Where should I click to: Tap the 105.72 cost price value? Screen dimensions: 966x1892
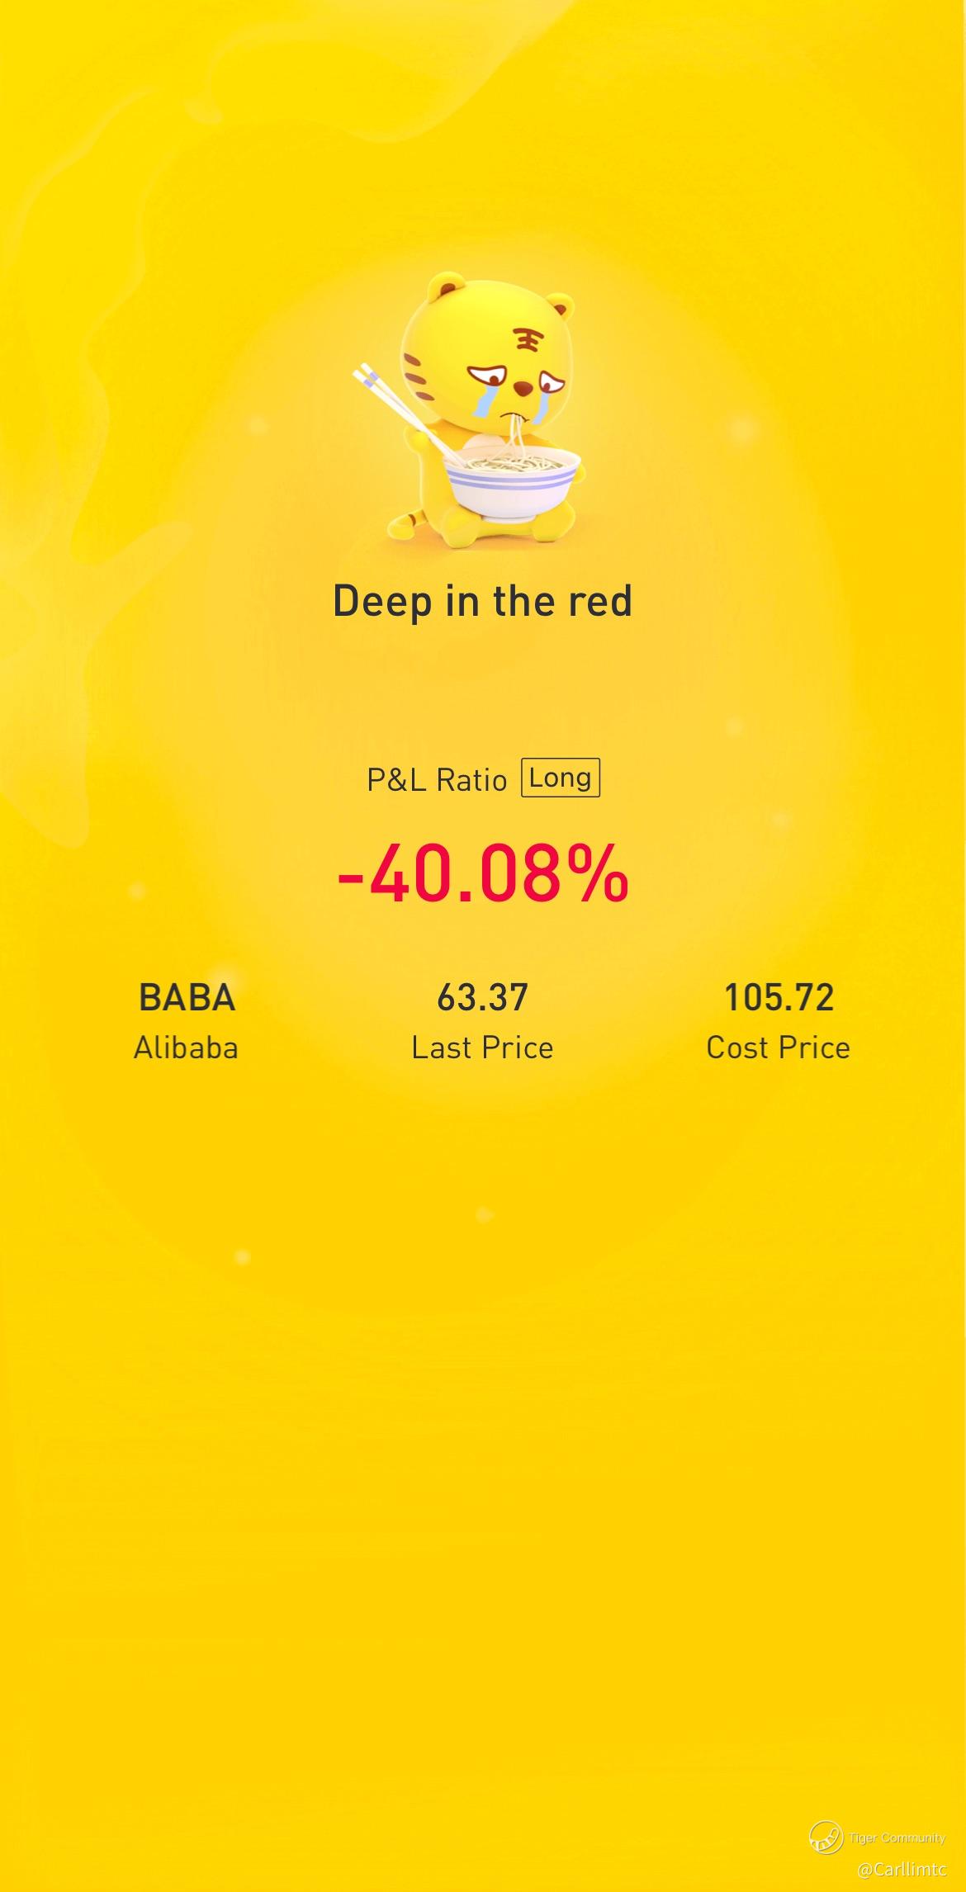779,997
